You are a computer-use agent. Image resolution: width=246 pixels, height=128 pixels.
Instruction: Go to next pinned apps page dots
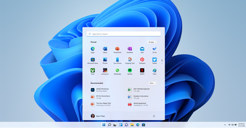[x=162, y=62]
